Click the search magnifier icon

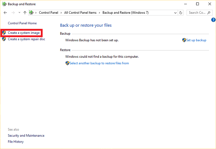pos(209,13)
